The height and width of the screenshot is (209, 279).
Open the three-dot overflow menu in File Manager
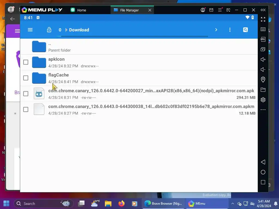point(230,30)
